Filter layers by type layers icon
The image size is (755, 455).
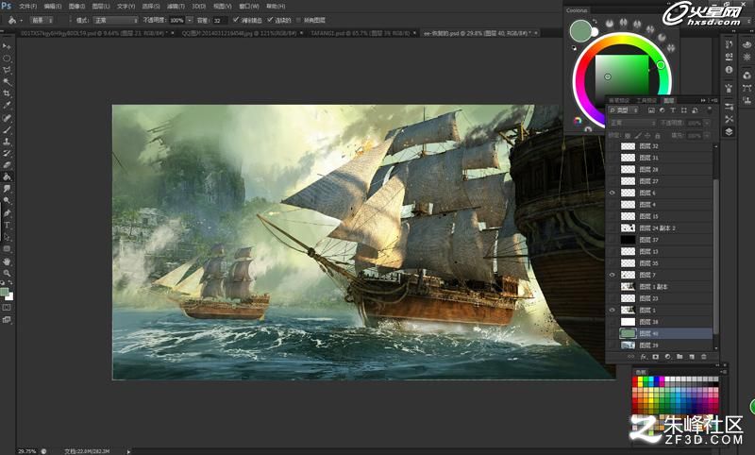tap(673, 110)
